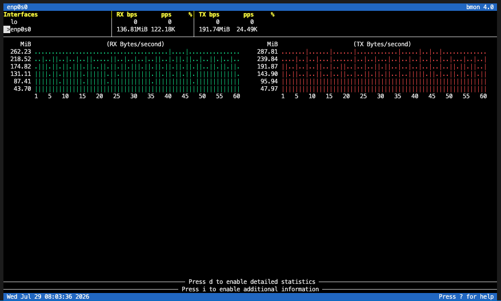The image size is (501, 301).
Task: Click the RX graph 43.70 scale label
Action: (22, 89)
